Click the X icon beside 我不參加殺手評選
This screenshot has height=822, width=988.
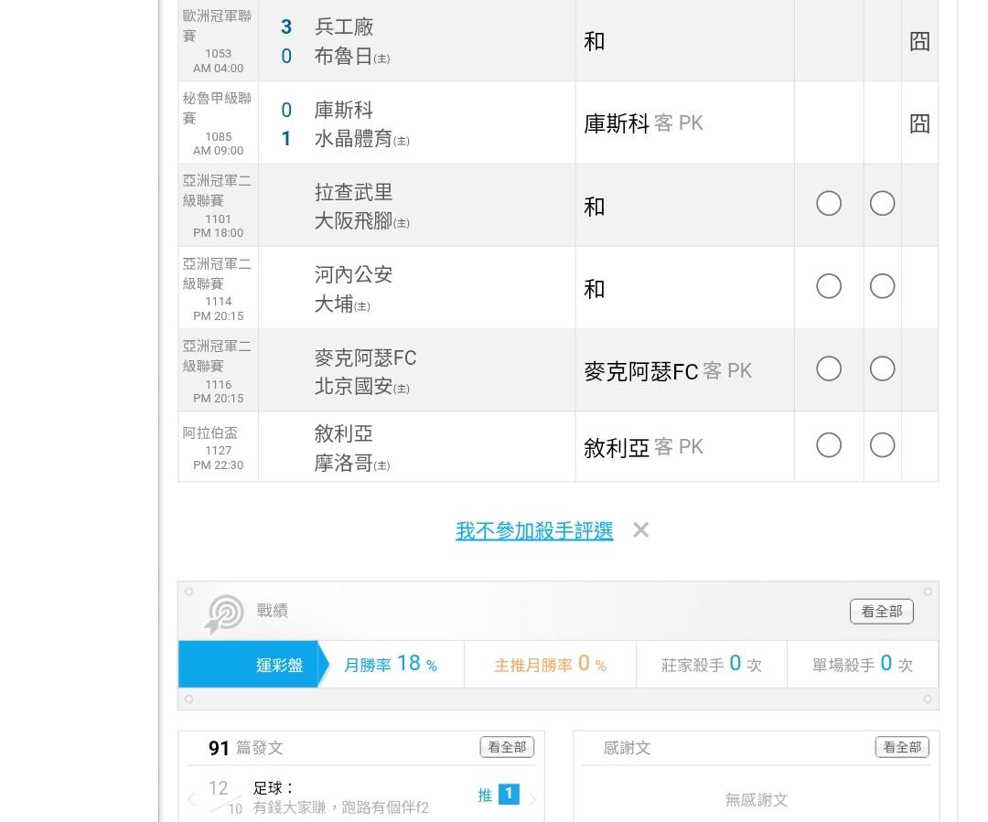pyautogui.click(x=640, y=530)
